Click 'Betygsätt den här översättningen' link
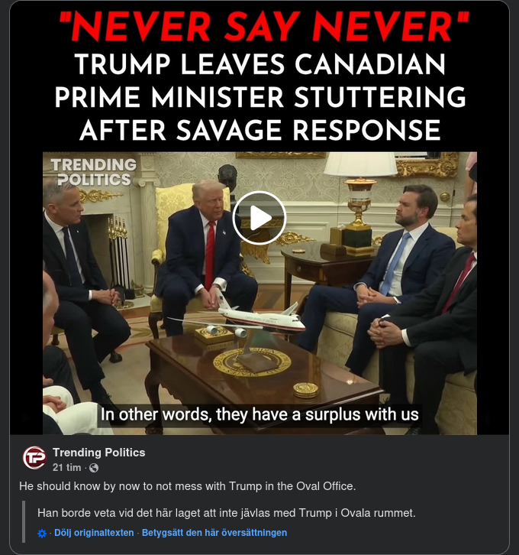The image size is (519, 555). tap(214, 533)
